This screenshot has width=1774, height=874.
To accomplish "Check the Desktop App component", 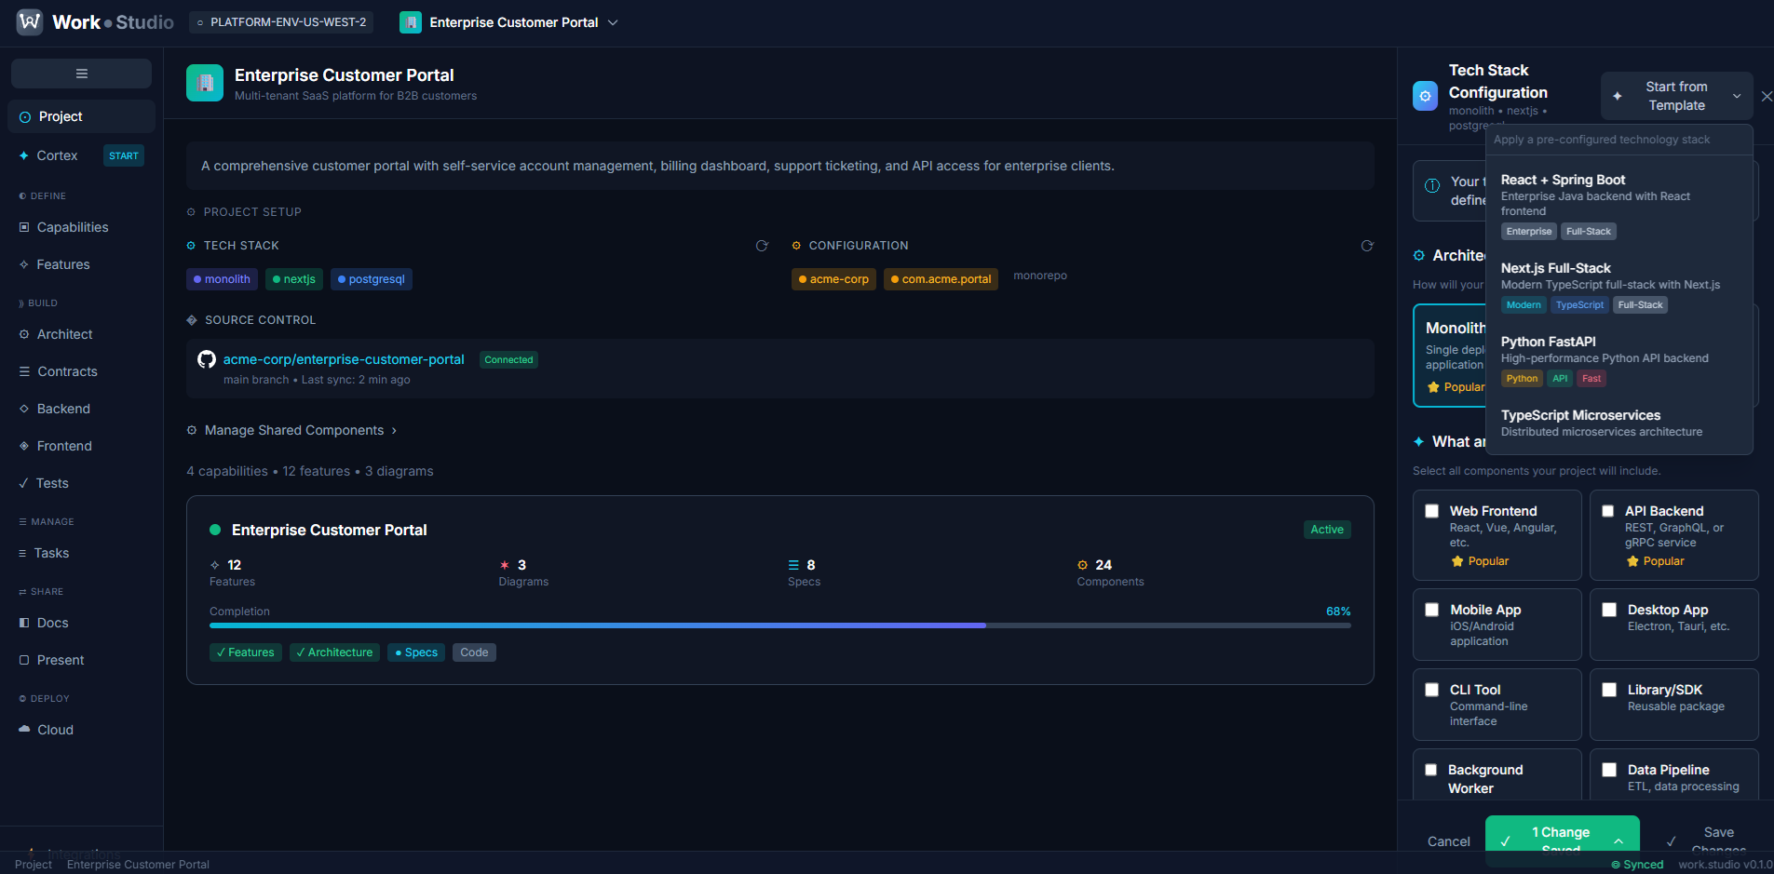I will (x=1609, y=610).
